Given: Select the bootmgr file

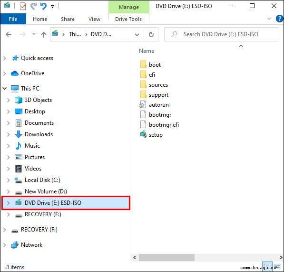Looking at the screenshot, I should (x=160, y=115).
